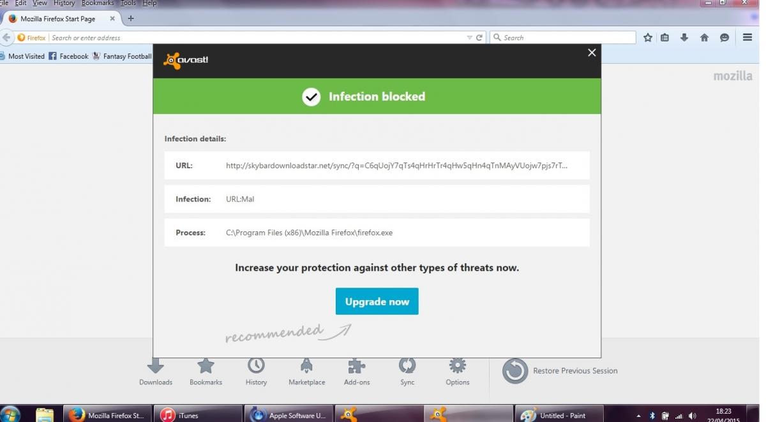Viewport: 766px width, 422px height.
Task: Open the Add-ons puzzle icon
Action: (x=357, y=366)
